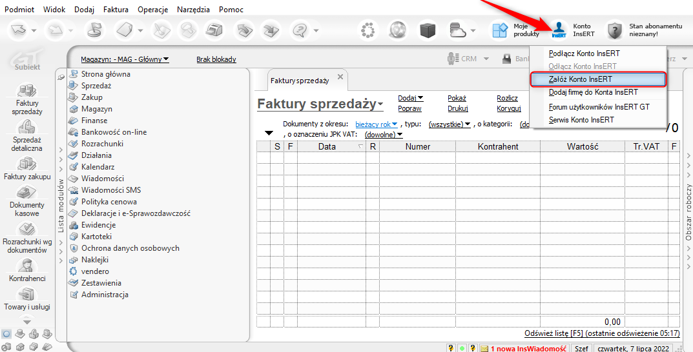The height and width of the screenshot is (352, 693).
Task: Open Dokumenty kasowe shortcut
Action: (x=27, y=200)
